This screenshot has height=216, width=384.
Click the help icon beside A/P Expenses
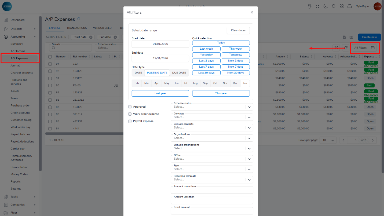tap(79, 19)
